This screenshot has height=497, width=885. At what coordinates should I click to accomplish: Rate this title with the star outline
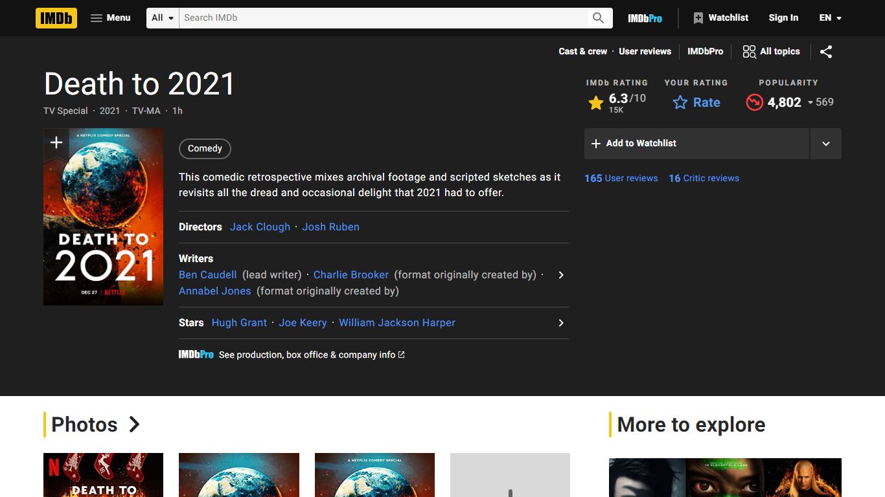point(696,102)
